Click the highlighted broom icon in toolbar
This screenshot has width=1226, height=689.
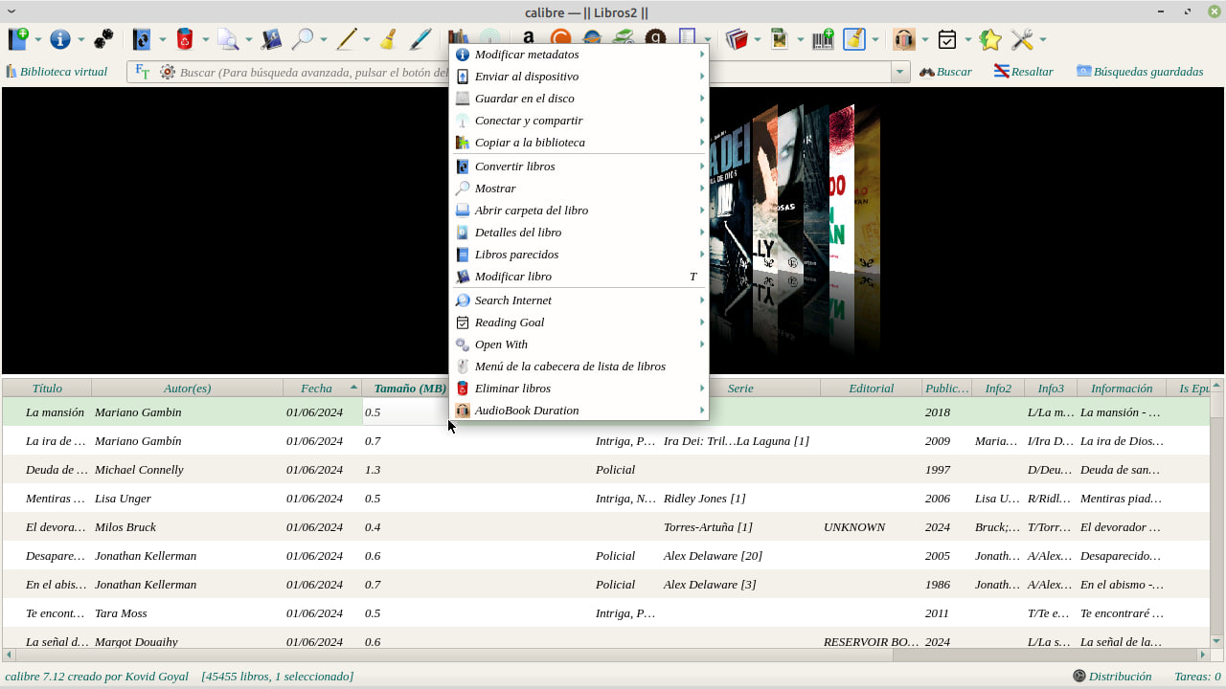coord(854,39)
